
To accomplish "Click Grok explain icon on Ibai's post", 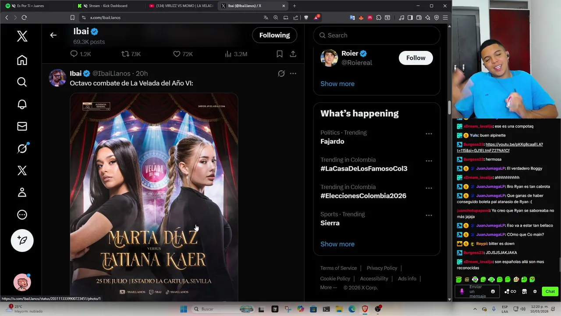I will 281,73.
